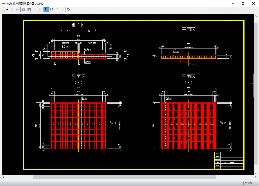Image resolution: width=259 pixels, height=186 pixels.
Task: Open the dropdown arrow beside the file icon
Action: pyautogui.click(x=7, y=10)
